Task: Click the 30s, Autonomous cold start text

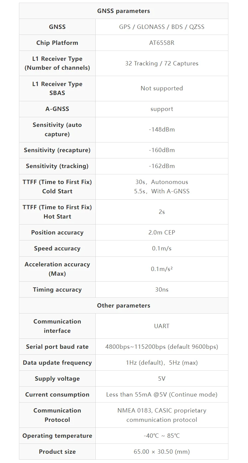Action: pos(162,182)
